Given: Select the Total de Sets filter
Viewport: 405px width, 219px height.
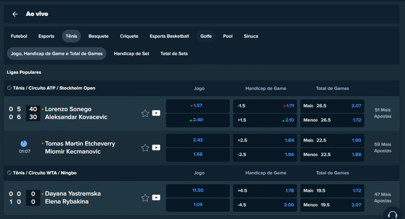Looking at the screenshot, I should click(174, 54).
